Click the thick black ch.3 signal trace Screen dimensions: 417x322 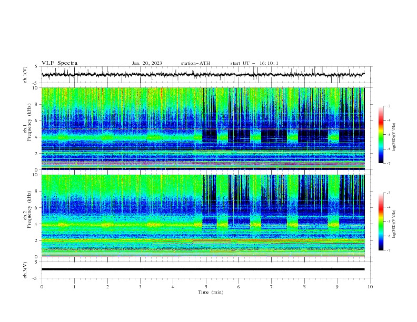203,269
